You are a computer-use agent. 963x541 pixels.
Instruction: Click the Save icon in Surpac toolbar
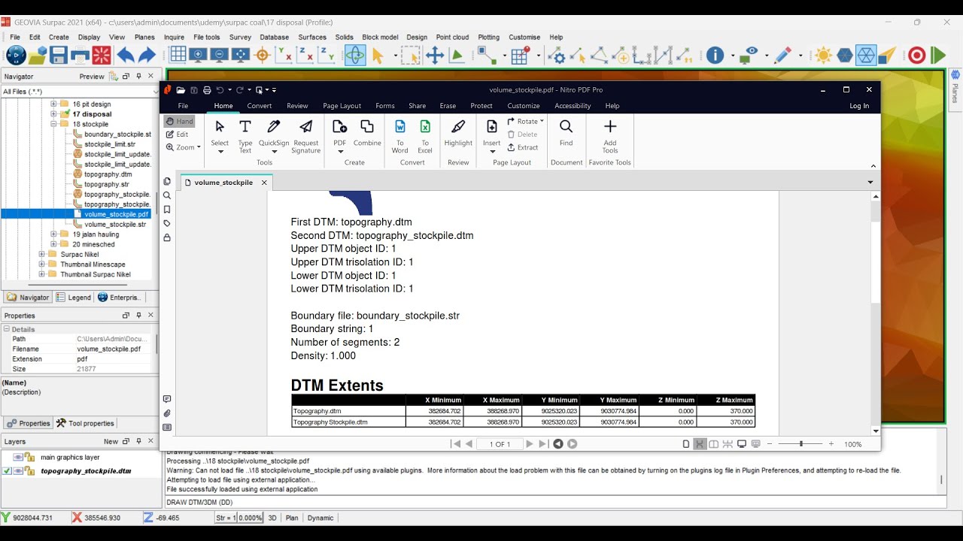click(x=59, y=55)
